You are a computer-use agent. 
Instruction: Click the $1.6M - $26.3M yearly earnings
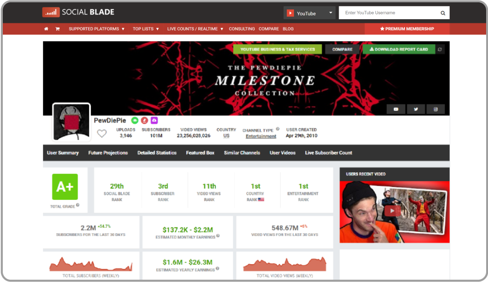tap(188, 262)
